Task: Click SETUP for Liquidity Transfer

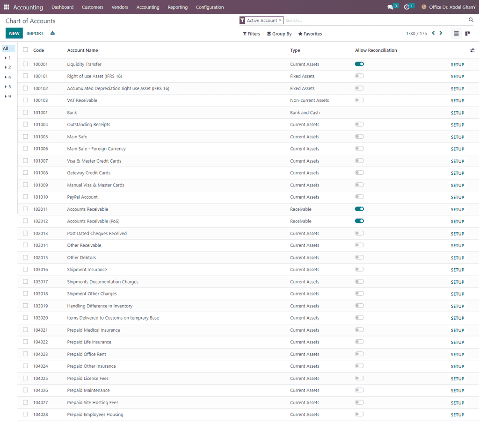Action: click(x=457, y=64)
